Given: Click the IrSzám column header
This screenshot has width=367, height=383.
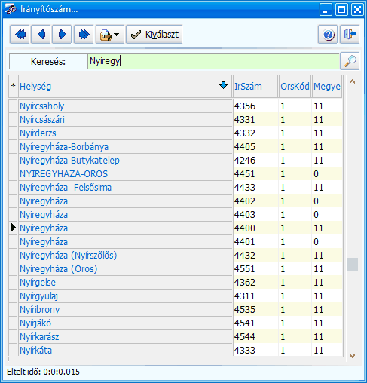Looking at the screenshot, I should pos(255,86).
